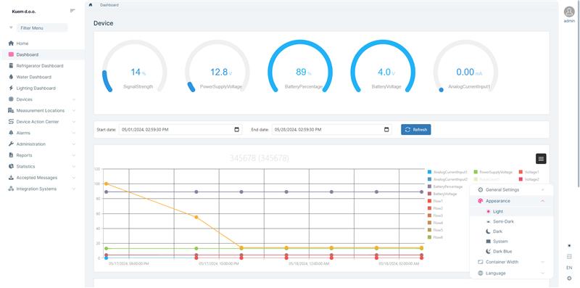Click the orange data point at value 100
The height and width of the screenshot is (288, 580).
pos(106,184)
